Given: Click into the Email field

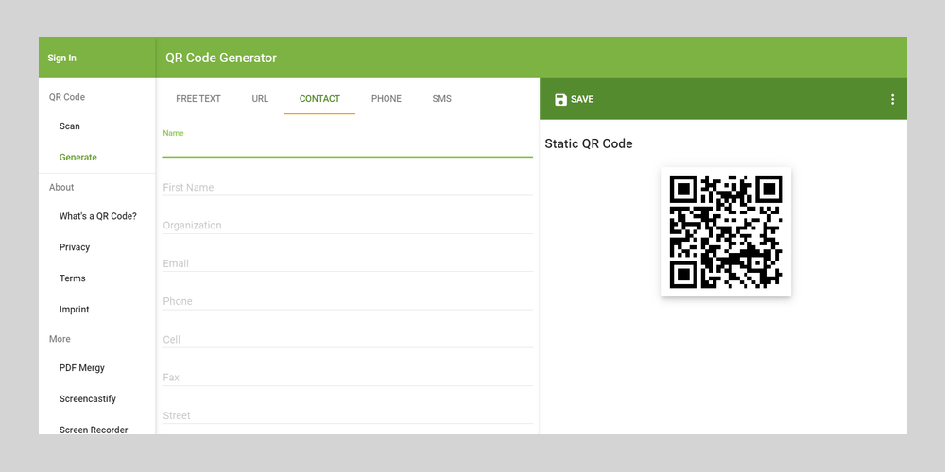Looking at the screenshot, I should click(347, 263).
